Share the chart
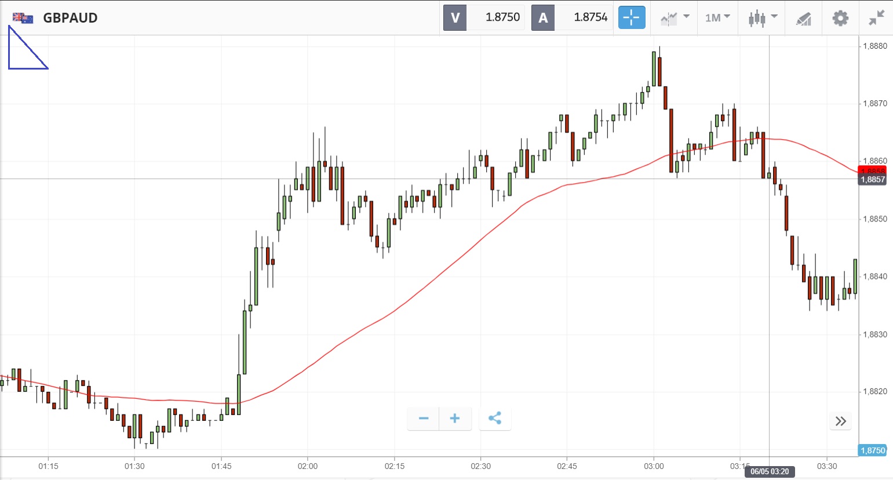 click(x=495, y=419)
